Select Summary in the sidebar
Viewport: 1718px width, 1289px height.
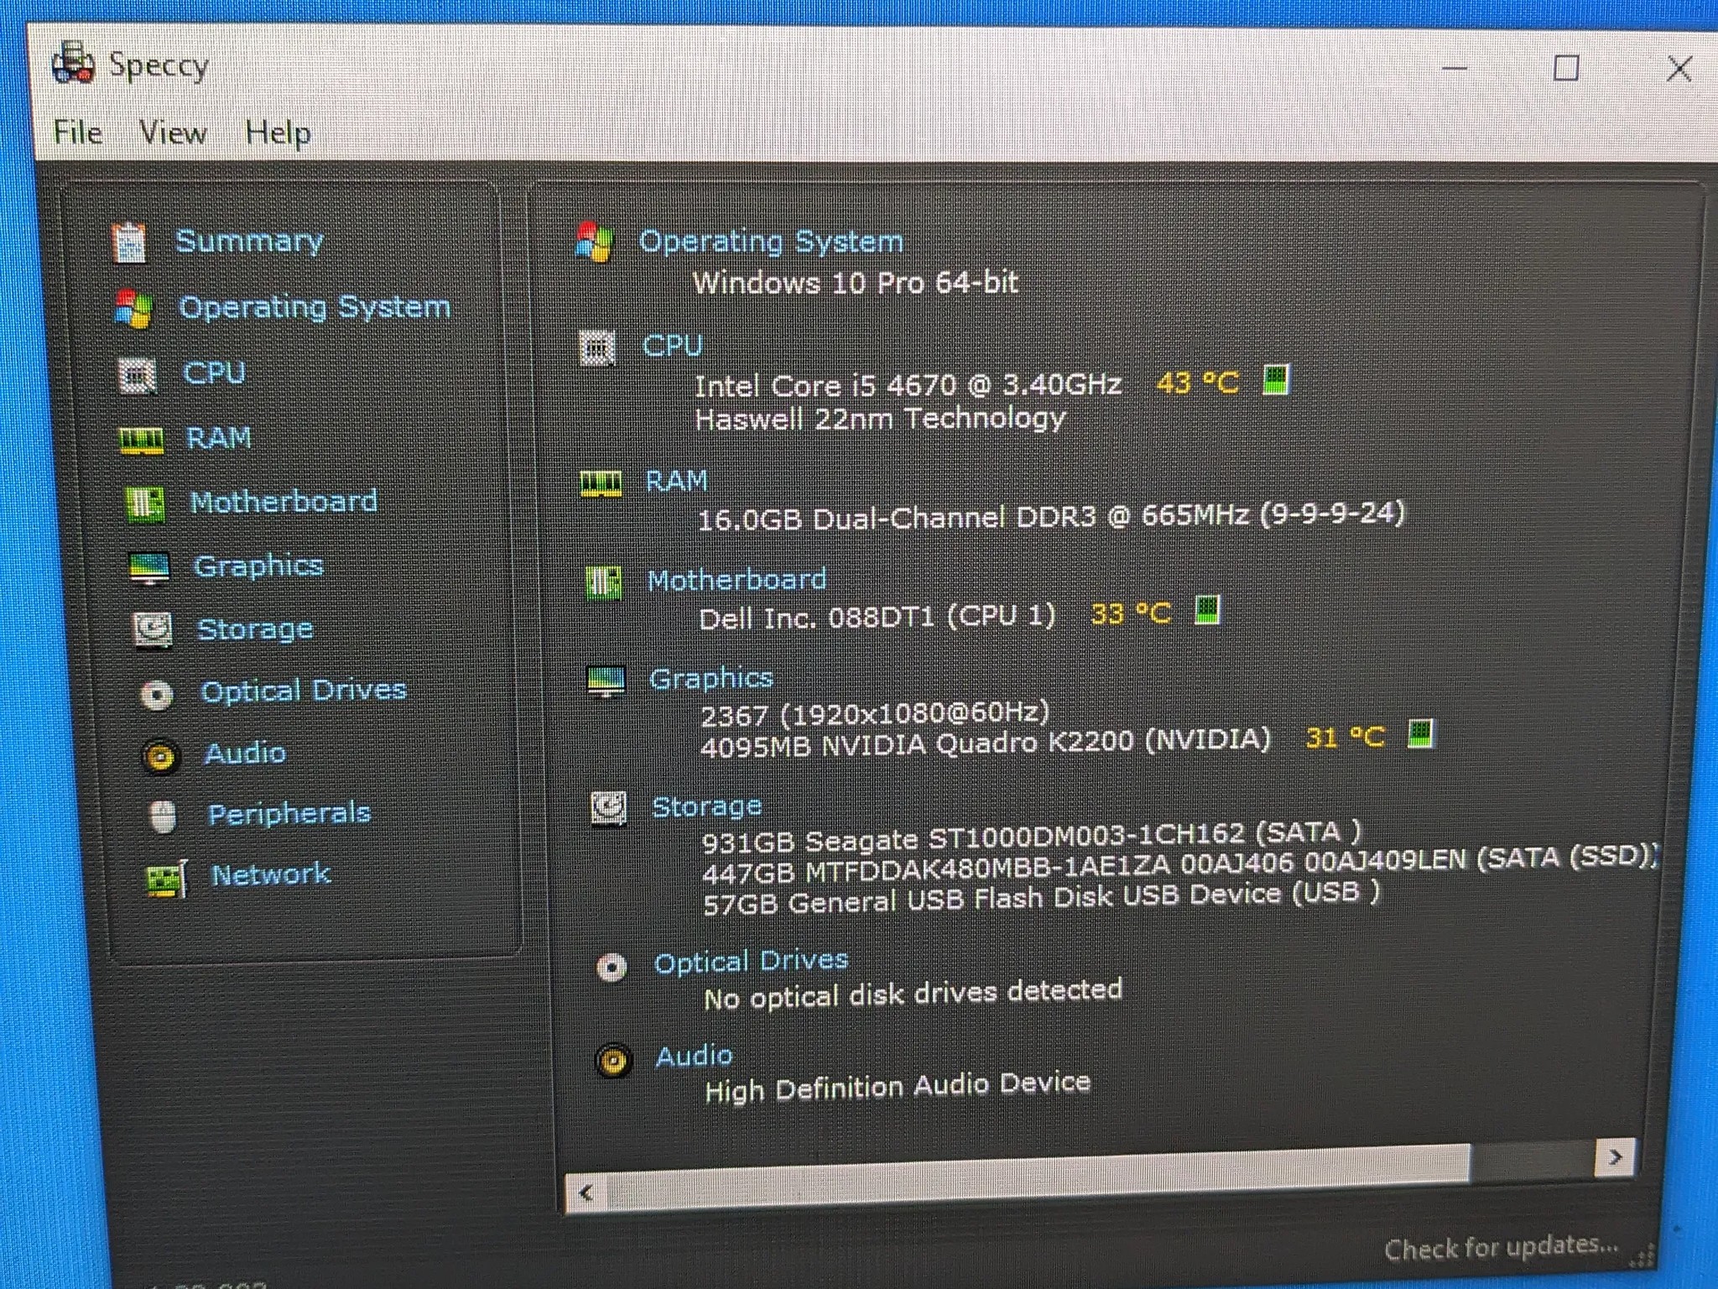[x=249, y=241]
